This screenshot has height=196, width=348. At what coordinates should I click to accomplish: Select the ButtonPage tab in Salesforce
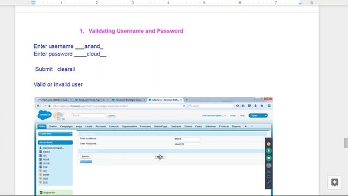161,126
